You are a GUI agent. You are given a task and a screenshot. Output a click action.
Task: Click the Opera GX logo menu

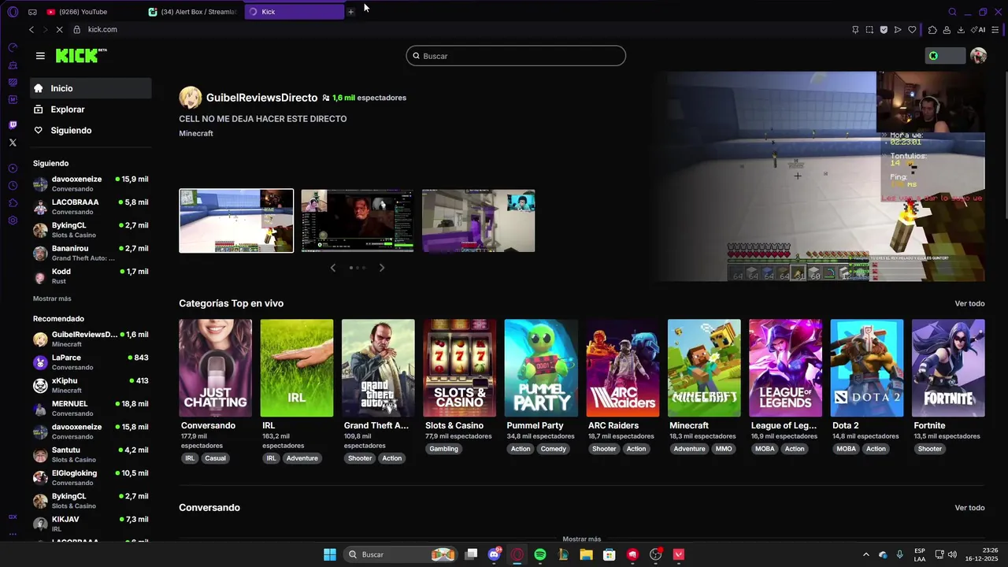click(x=13, y=12)
